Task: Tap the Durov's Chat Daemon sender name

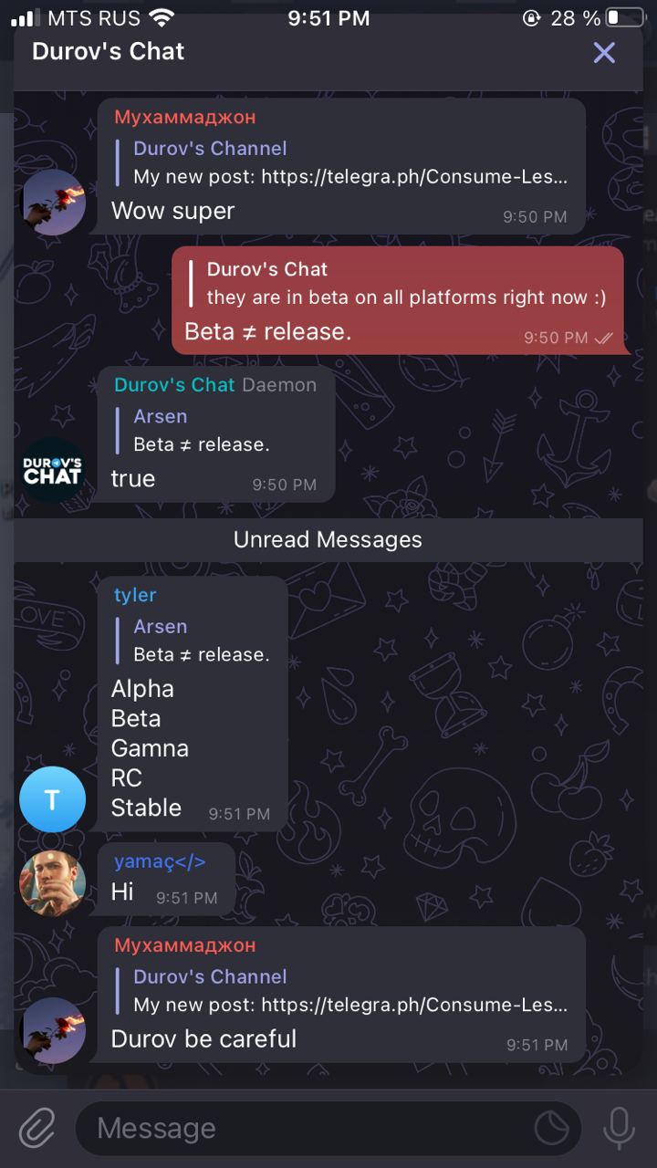Action: (215, 384)
